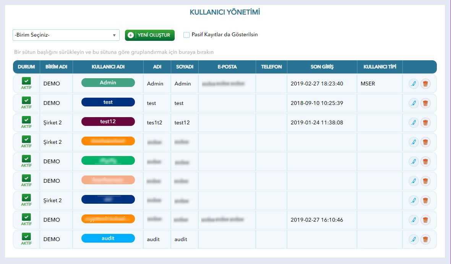
Task: Delete the Şirket 2 user with the orange badge
Action: tap(425, 142)
